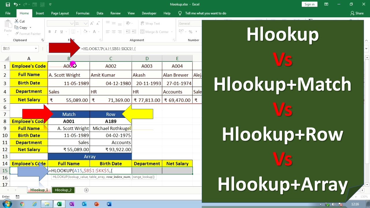This screenshot has width=370, height=208.
Task: Click Bottom Align icon
Action: click(x=120, y=23)
